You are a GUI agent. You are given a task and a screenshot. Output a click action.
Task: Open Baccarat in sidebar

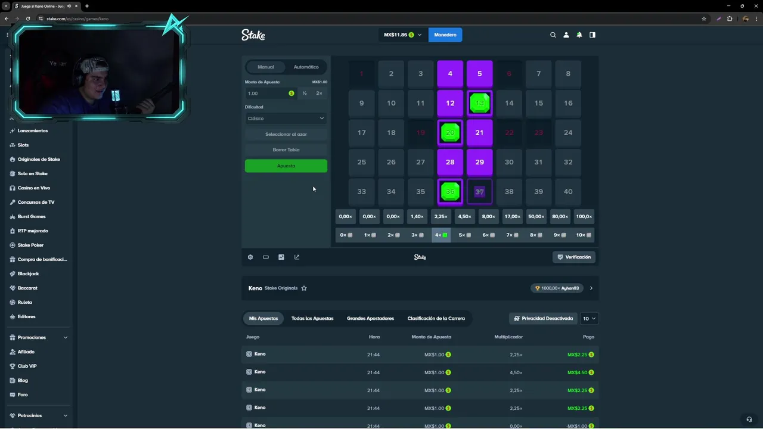[27, 288]
